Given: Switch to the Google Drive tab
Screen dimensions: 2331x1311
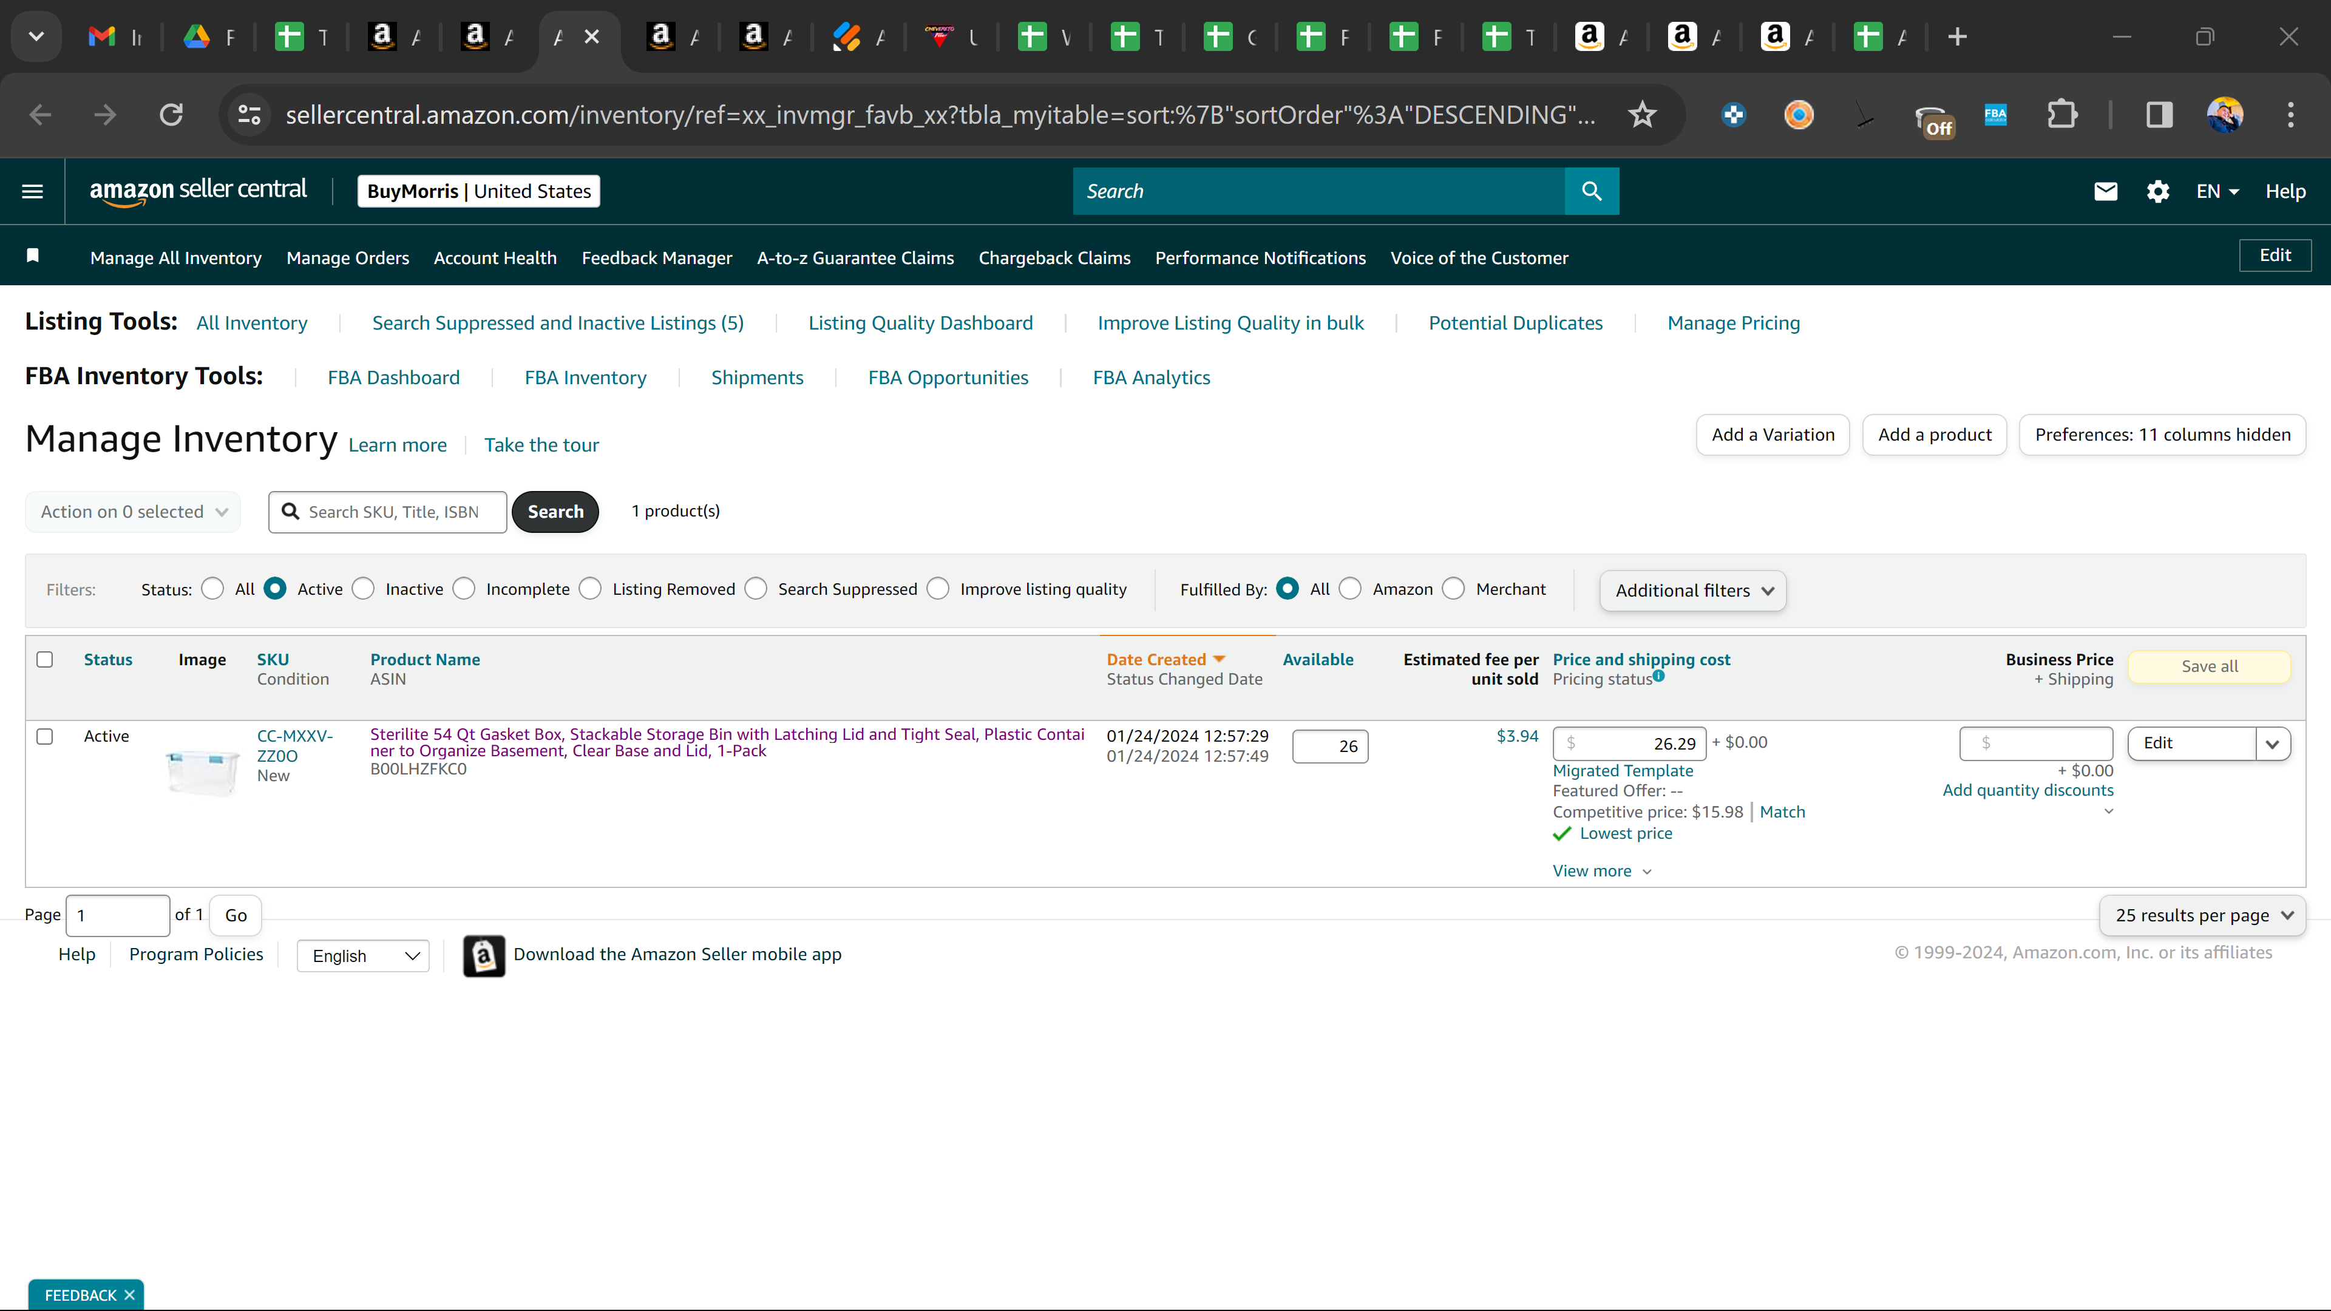Looking at the screenshot, I should click(210, 37).
